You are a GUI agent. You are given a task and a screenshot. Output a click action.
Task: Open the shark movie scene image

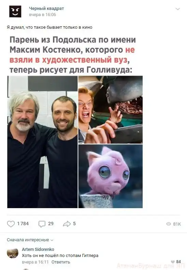(x=111, y=110)
